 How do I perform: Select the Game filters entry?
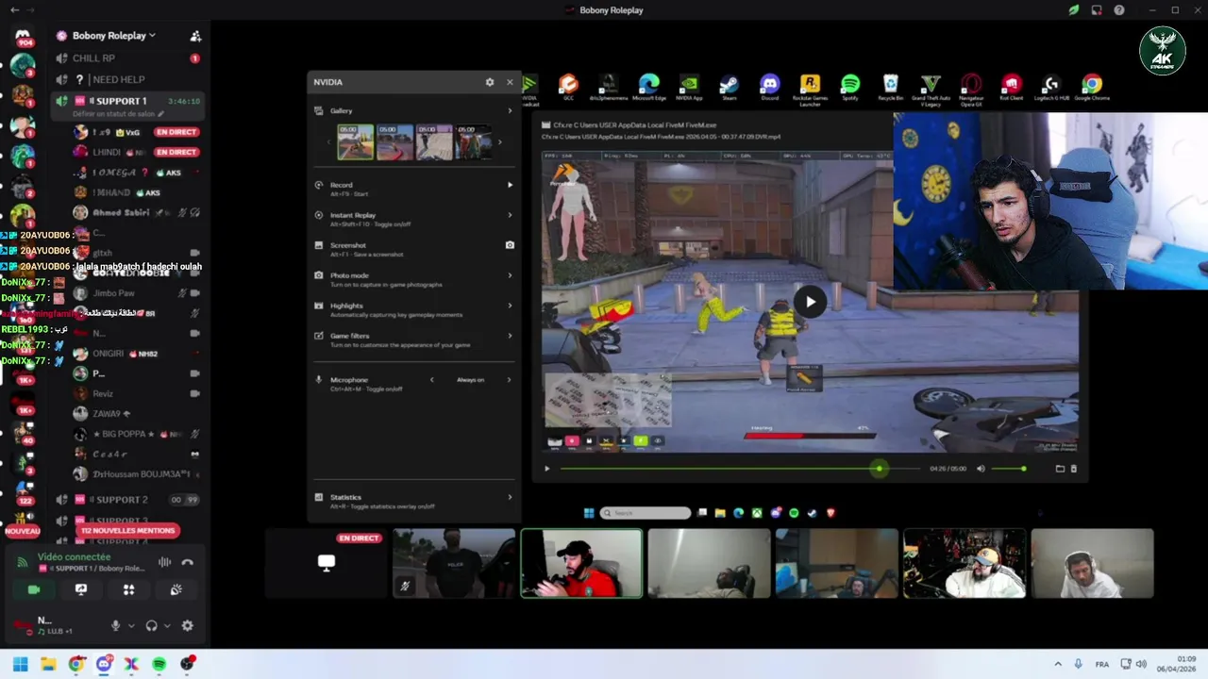414,339
